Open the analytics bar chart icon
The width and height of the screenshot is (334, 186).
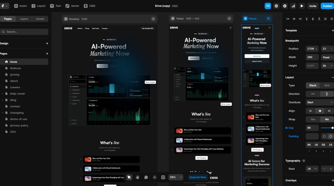(293, 6)
